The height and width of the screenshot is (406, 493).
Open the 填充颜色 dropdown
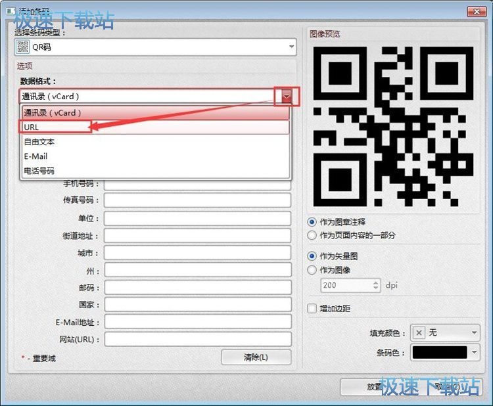445,333
